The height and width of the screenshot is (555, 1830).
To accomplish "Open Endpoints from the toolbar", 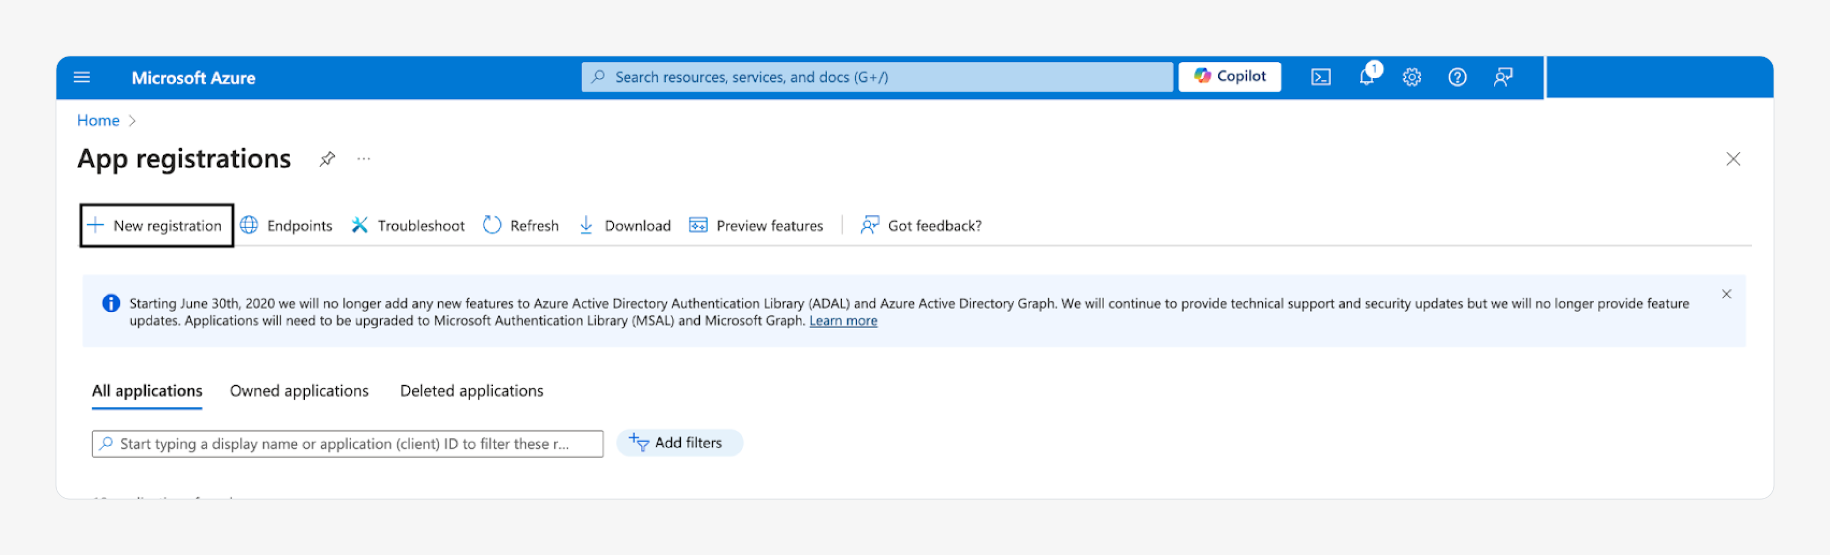I will tap(286, 226).
